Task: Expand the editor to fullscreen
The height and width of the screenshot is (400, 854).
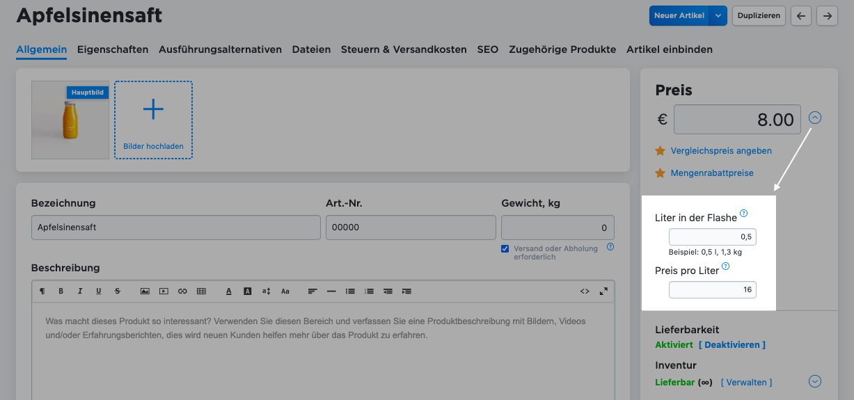Action: click(603, 291)
